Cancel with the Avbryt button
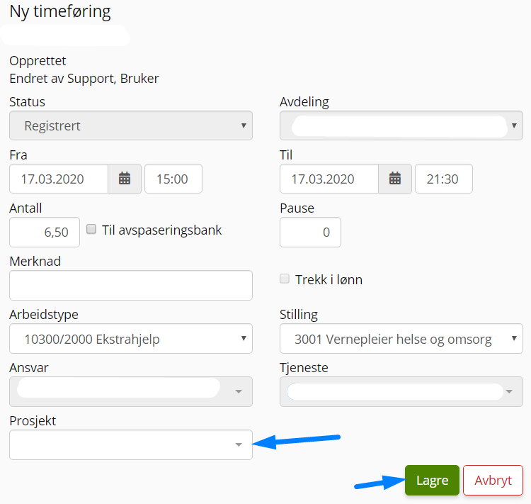531x504 pixels. [493, 481]
